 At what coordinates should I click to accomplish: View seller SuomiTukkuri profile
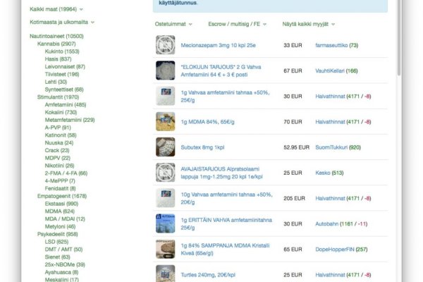[331, 147]
